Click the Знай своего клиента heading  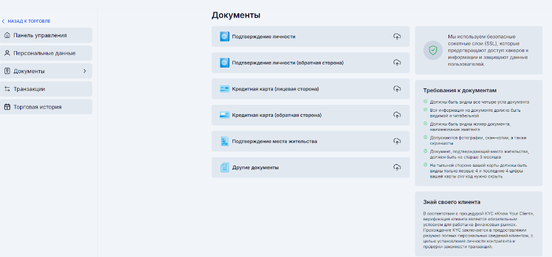point(452,202)
